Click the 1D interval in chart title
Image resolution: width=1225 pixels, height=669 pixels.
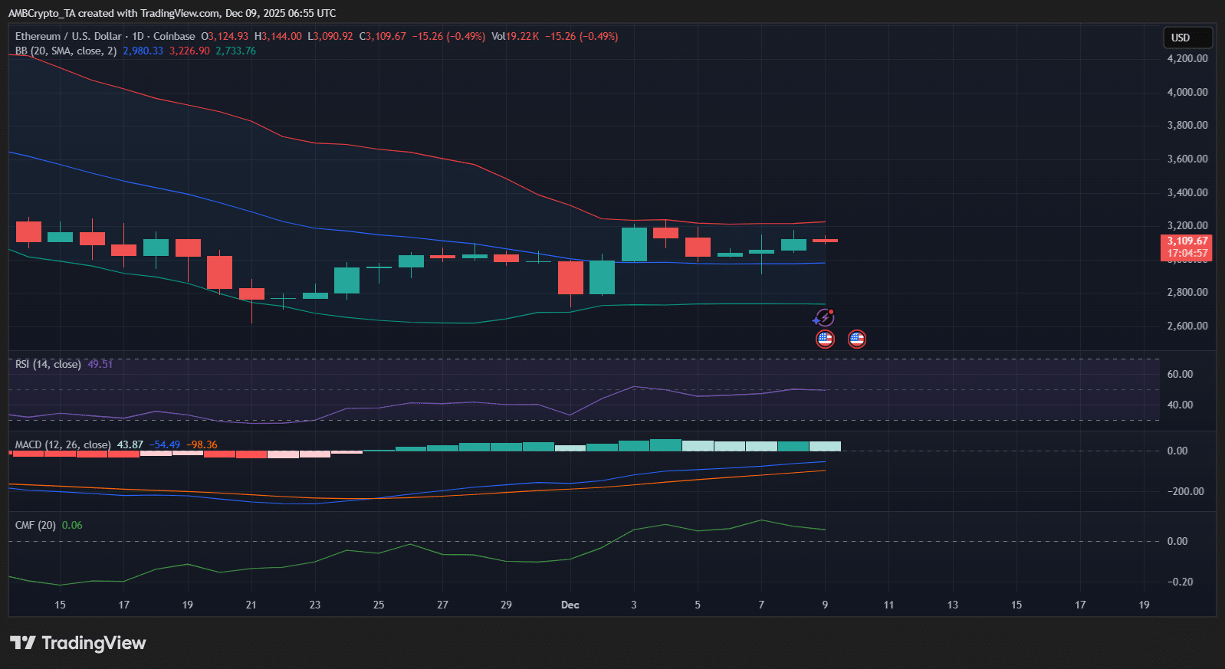(138, 36)
